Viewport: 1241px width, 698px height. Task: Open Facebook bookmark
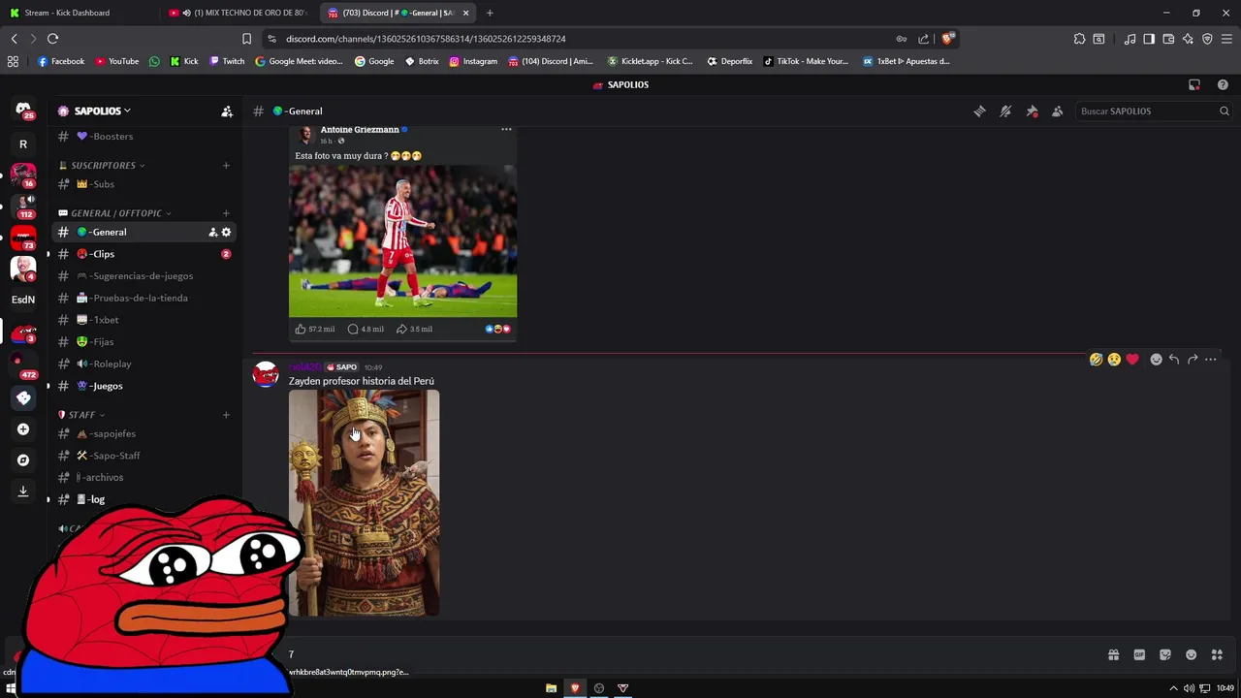[61, 61]
